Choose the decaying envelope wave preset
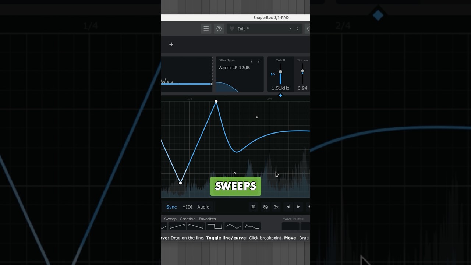The width and height of the screenshot is (471, 265). coord(252,226)
